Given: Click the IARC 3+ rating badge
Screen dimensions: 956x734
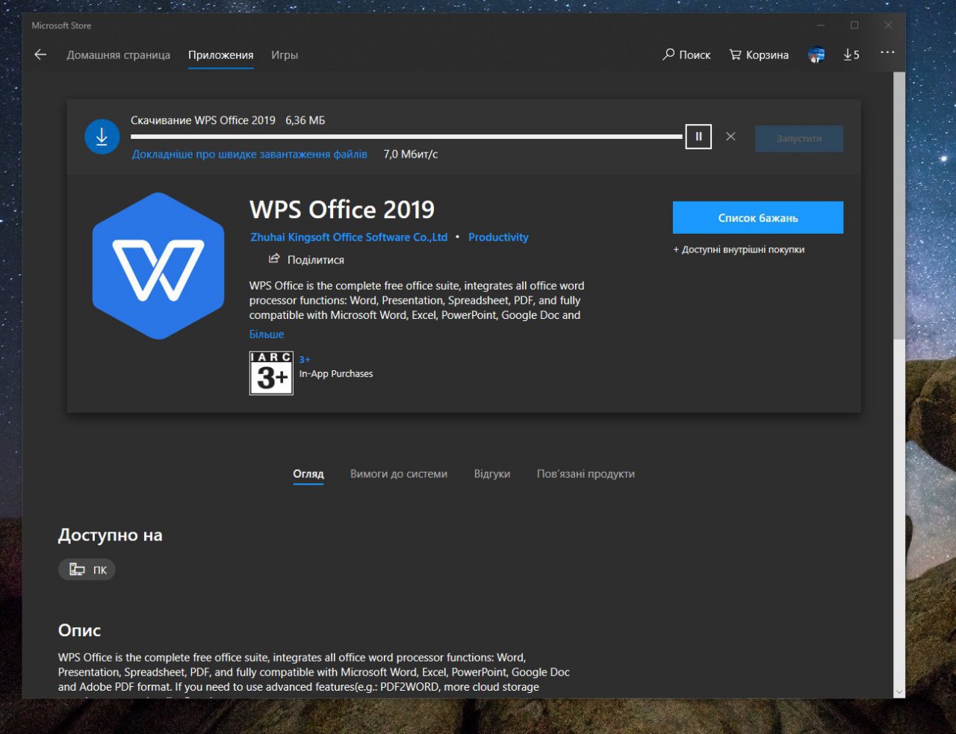Looking at the screenshot, I should pos(271,373).
